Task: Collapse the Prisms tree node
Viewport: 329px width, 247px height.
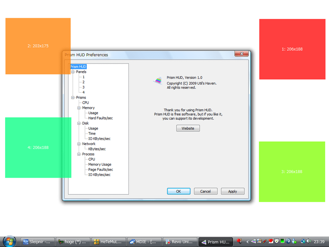Action: tap(73, 98)
